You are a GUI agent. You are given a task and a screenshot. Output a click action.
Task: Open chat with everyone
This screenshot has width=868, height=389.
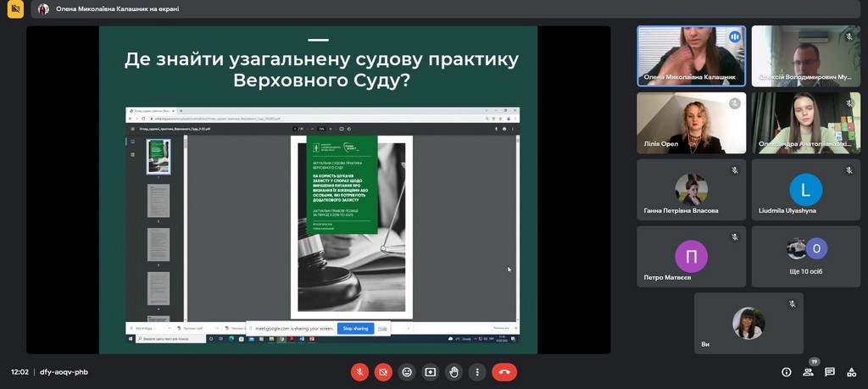[830, 372]
